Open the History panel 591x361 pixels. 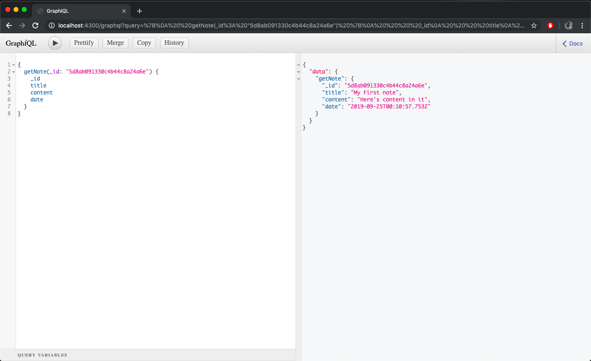point(174,43)
